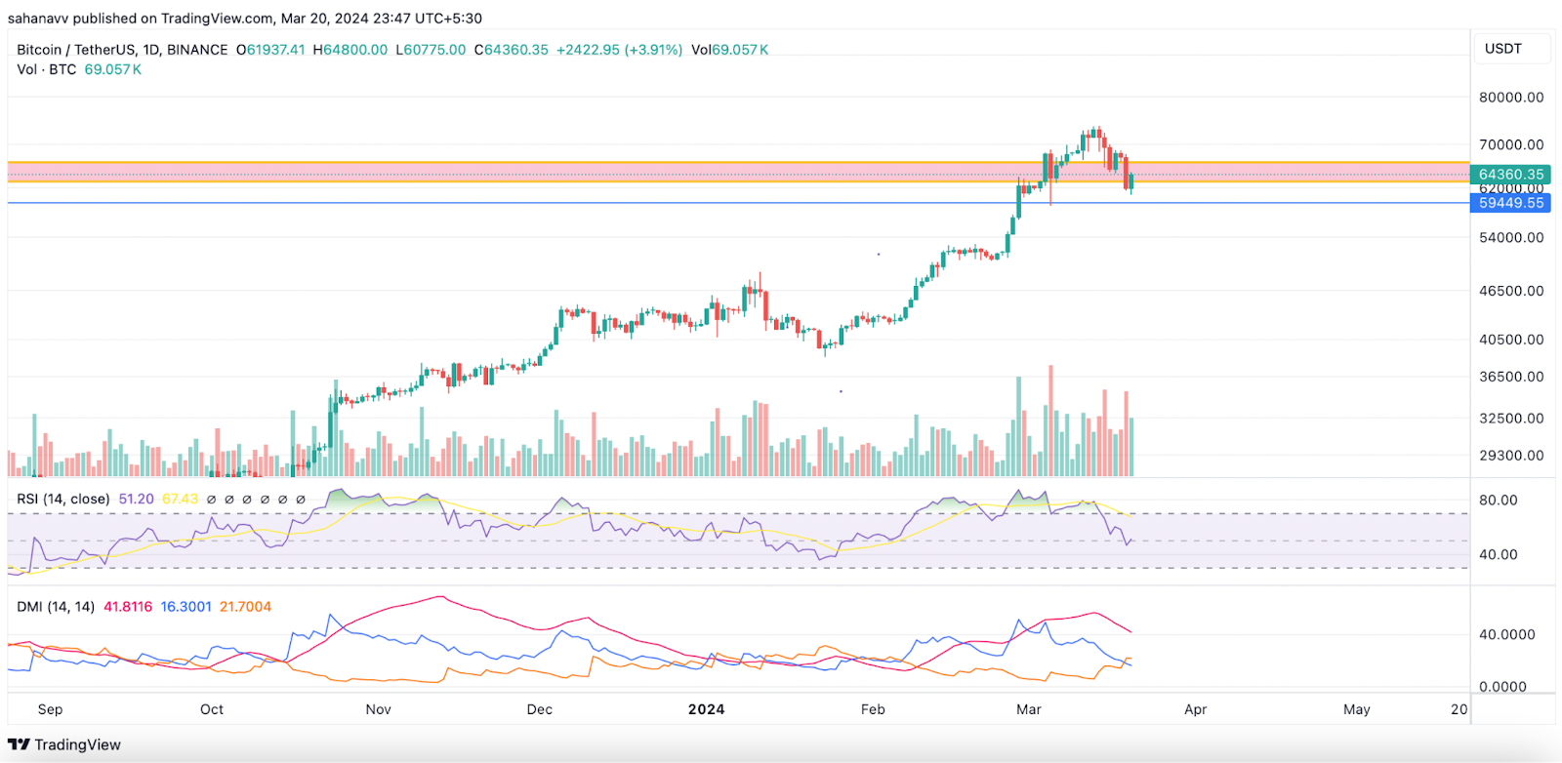Click the published-on TradingView.com caption
The image size is (1562, 763).
coord(245,18)
